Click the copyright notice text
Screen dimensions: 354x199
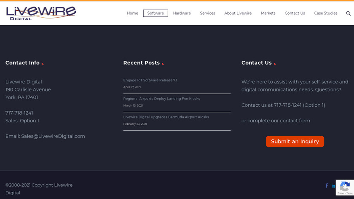(39, 189)
